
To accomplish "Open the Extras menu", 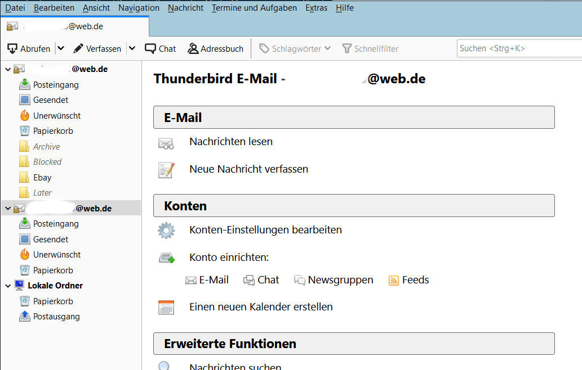I will pos(316,8).
